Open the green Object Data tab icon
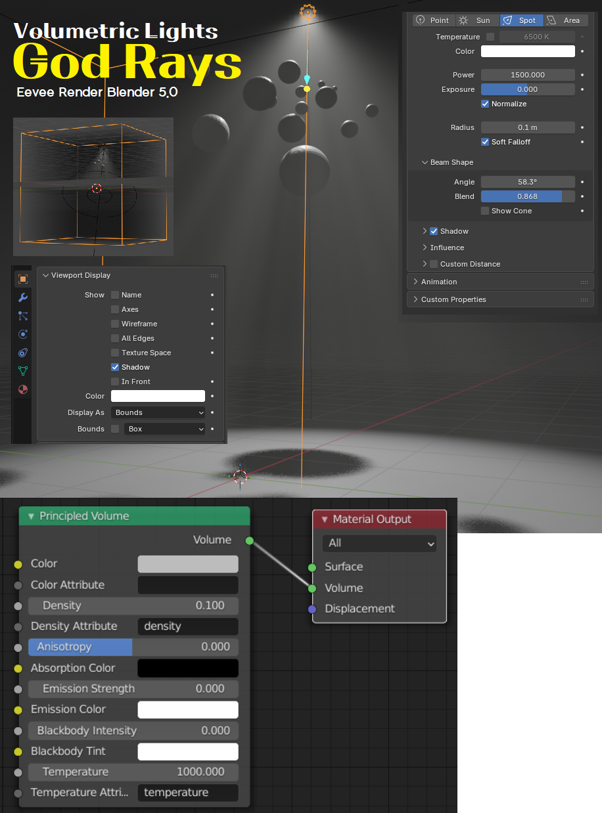Screen dimensions: 602x813 point(23,371)
